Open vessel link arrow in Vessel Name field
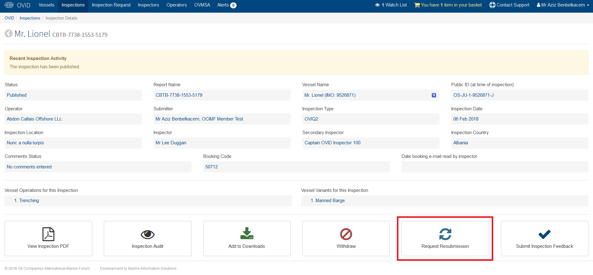Image resolution: width=593 pixels, height=275 pixels. [434, 95]
